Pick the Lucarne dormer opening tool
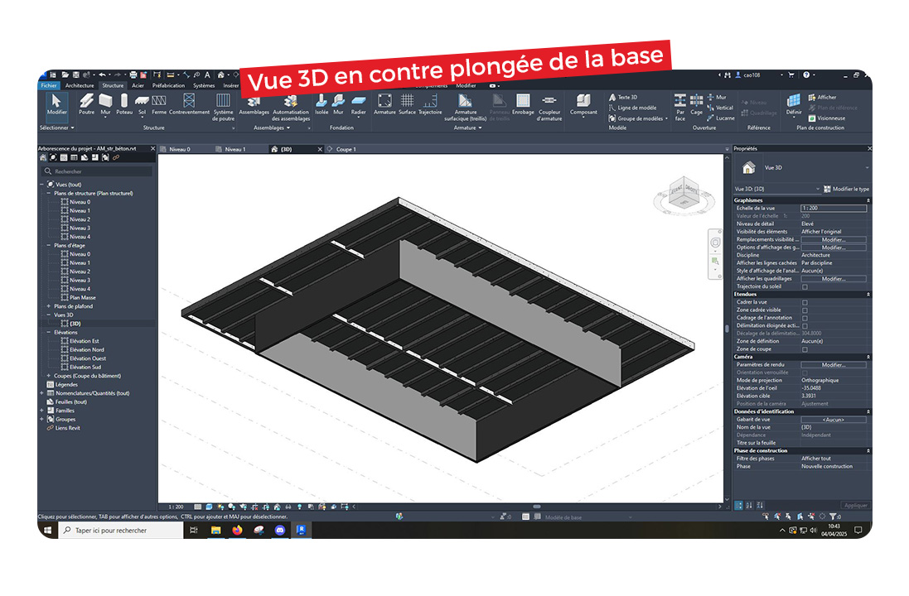 [721, 118]
